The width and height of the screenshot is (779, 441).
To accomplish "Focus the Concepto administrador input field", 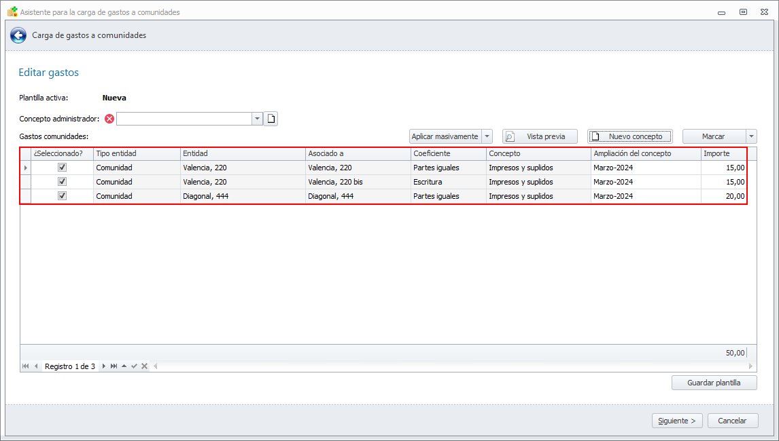I will click(184, 119).
